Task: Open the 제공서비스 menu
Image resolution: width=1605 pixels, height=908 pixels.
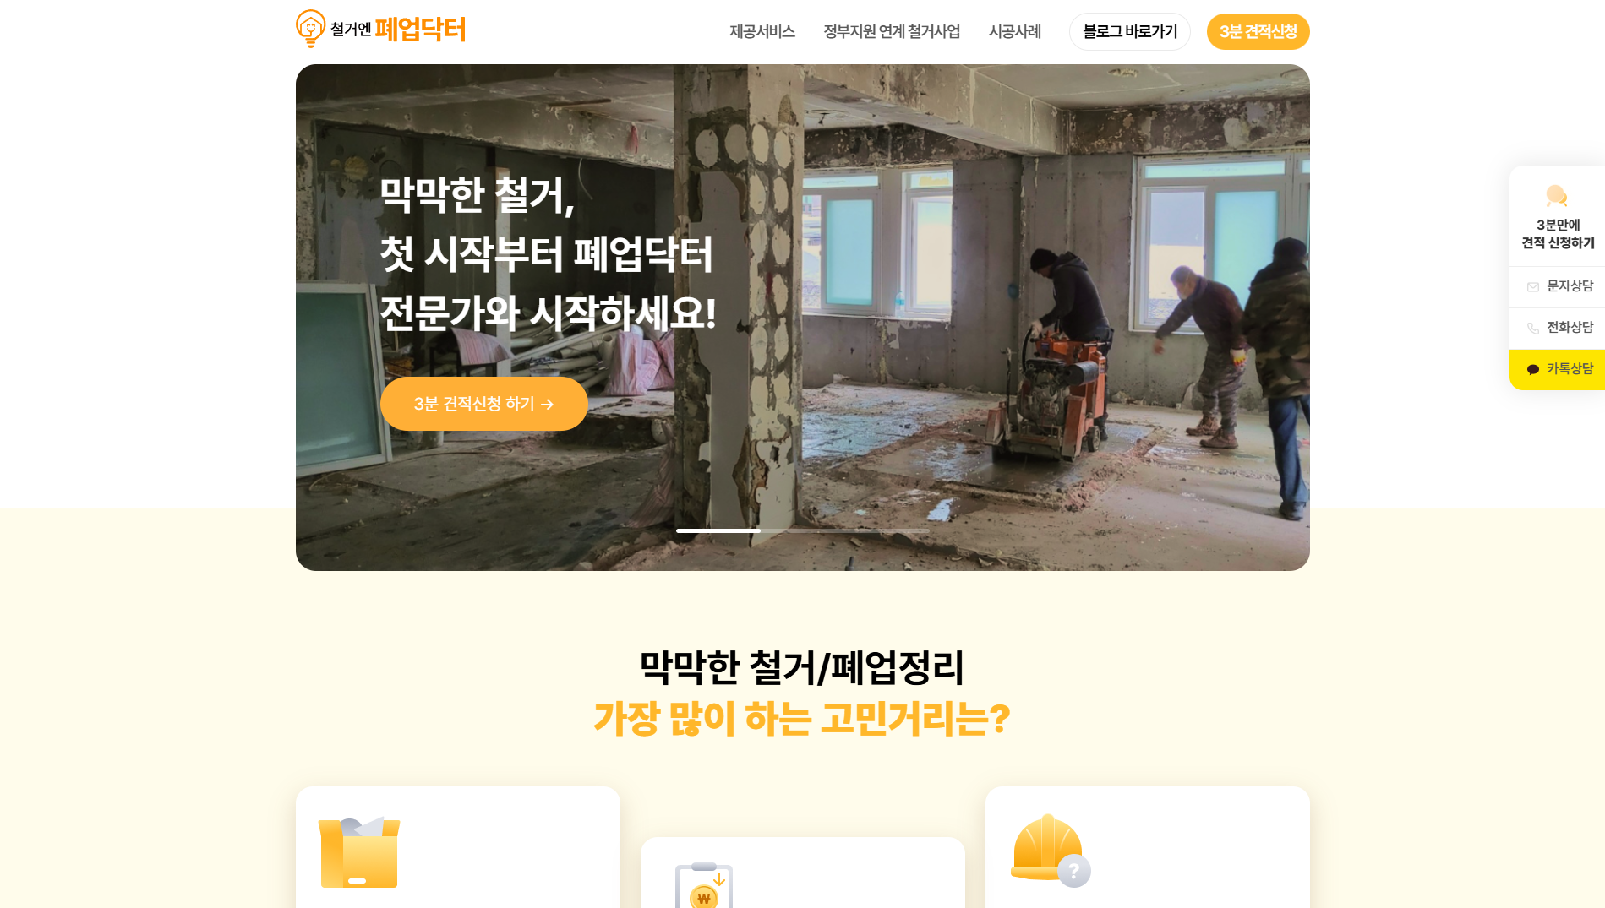Action: click(762, 31)
